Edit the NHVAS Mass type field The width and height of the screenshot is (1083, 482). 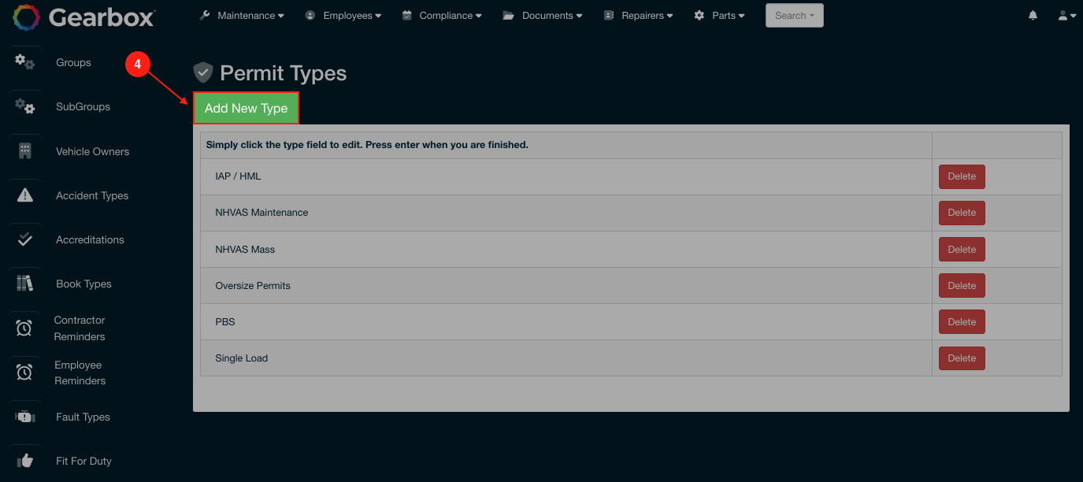245,250
